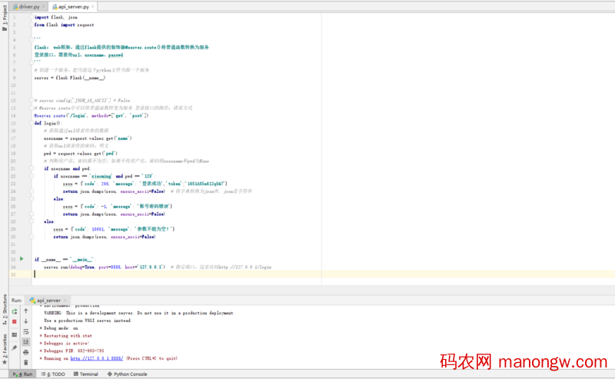Rerun api_server with the green rerun icon
The height and width of the screenshot is (379, 615).
coord(15,311)
